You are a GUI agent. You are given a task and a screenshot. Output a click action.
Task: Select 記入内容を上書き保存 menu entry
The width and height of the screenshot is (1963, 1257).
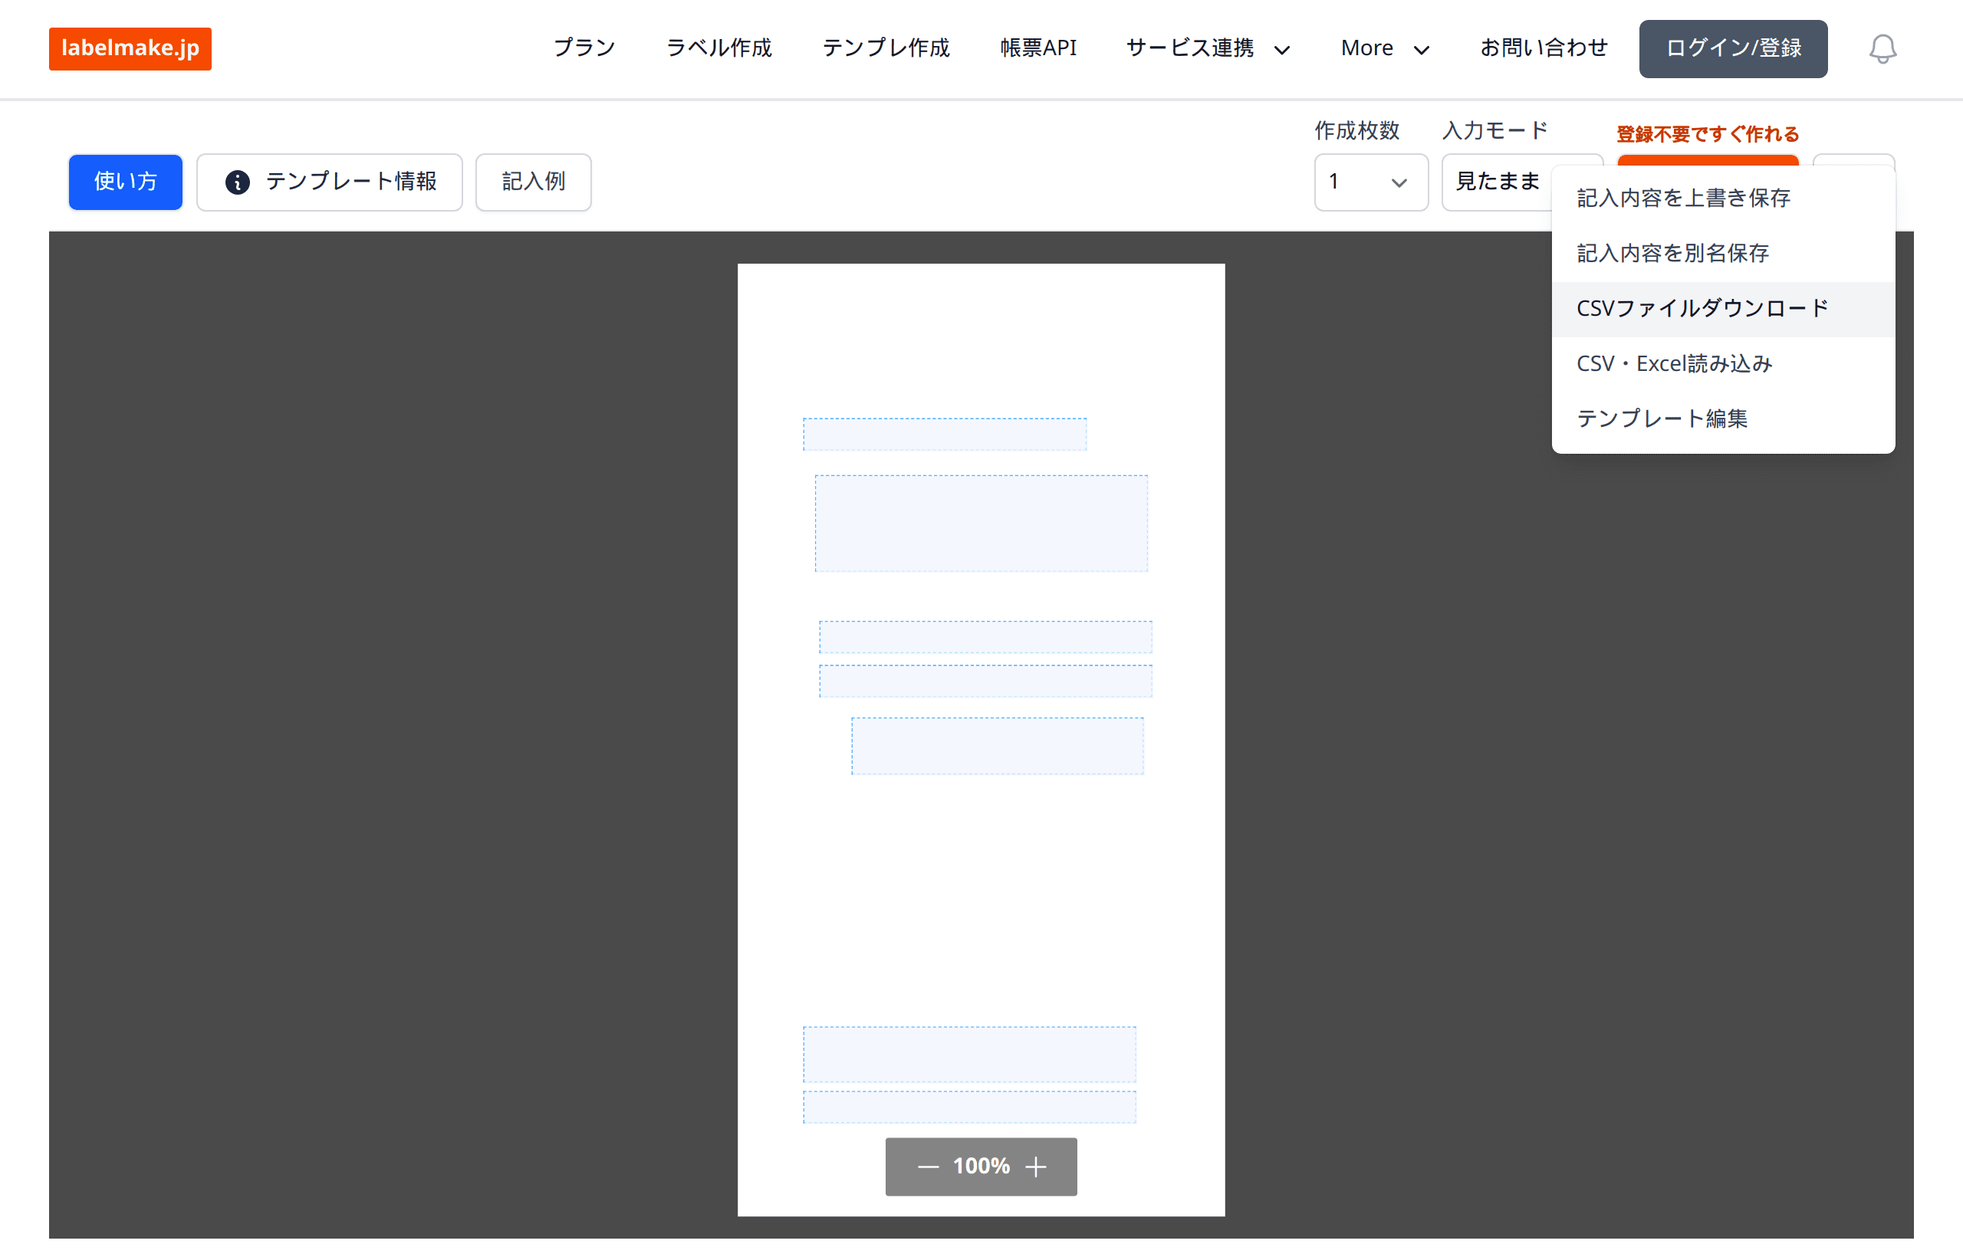[1723, 199]
